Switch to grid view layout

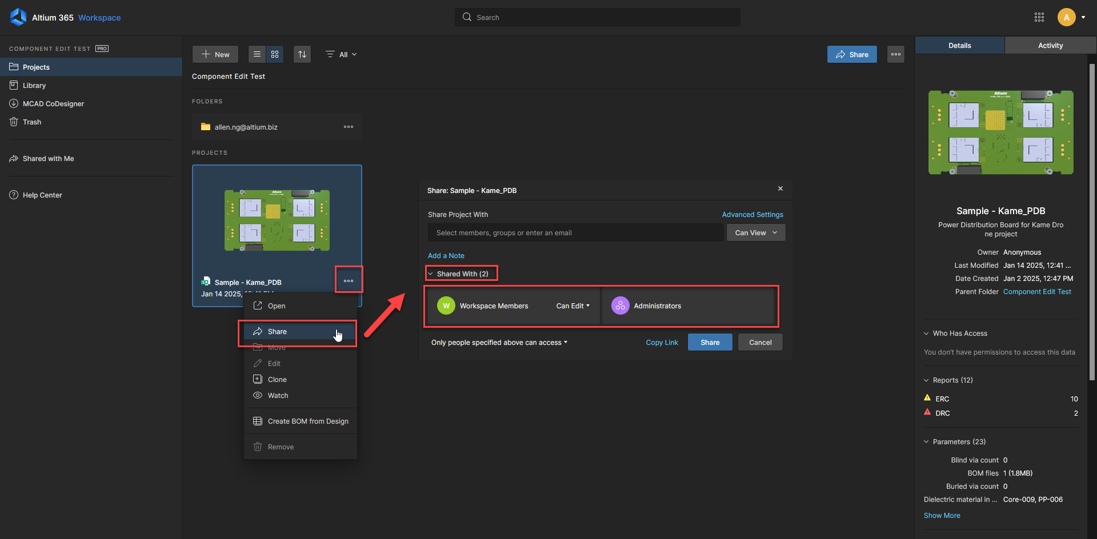click(x=275, y=54)
